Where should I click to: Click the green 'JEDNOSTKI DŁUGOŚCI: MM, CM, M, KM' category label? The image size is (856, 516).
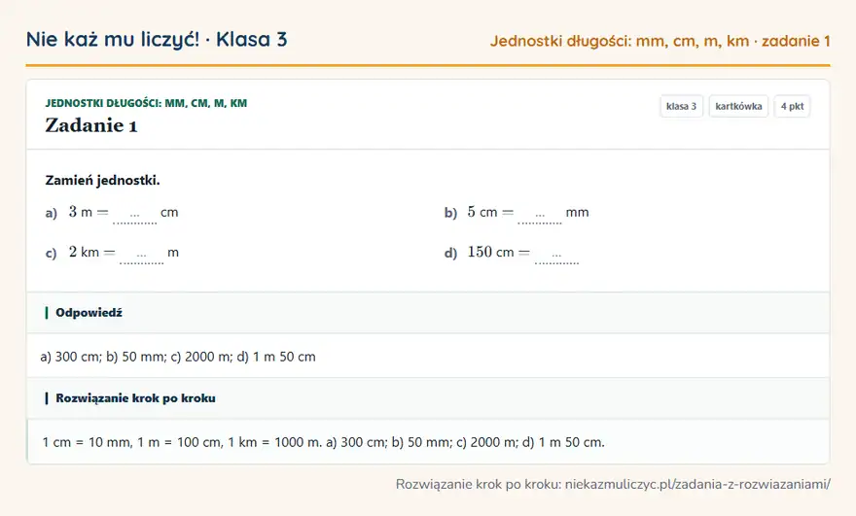tap(146, 103)
